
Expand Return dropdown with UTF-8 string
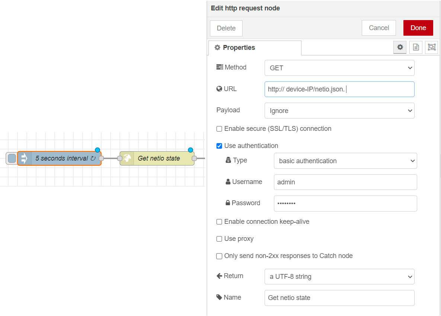click(x=339, y=277)
